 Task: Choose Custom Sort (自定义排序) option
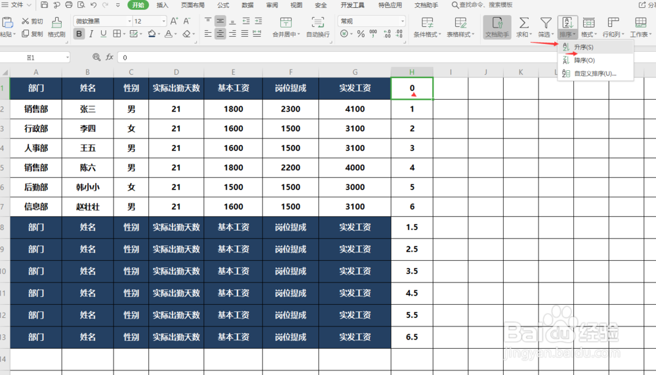click(596, 73)
